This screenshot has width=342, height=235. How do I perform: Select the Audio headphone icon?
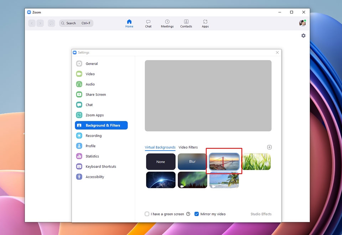coord(79,84)
